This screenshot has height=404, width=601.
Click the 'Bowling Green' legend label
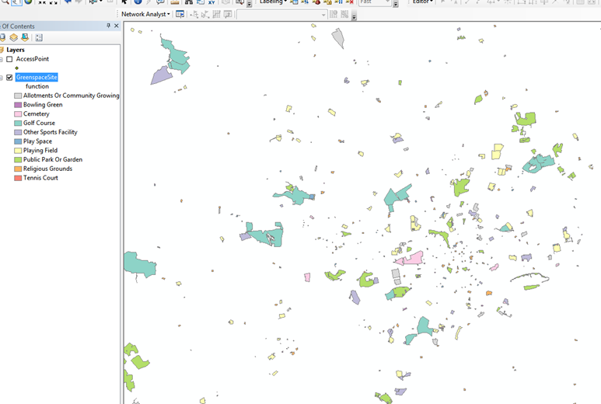pos(43,105)
